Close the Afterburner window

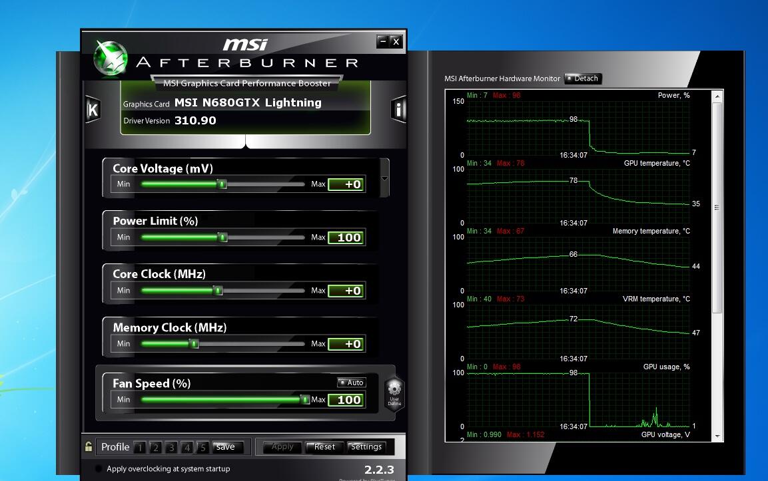click(396, 42)
